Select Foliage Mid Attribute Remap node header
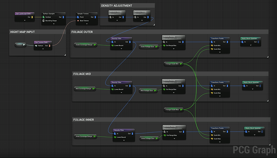277x158 pixels. (x=174, y=81)
